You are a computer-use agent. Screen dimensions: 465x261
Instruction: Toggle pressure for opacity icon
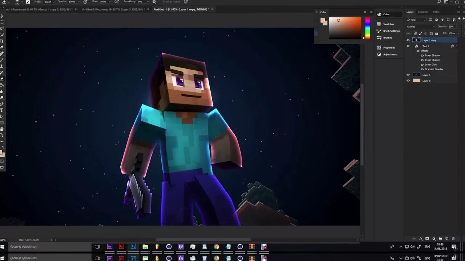(85, 2)
